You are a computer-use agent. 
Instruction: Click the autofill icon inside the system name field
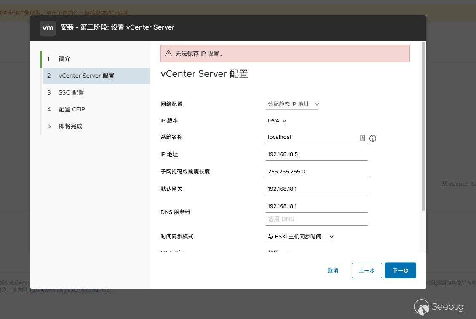click(362, 138)
